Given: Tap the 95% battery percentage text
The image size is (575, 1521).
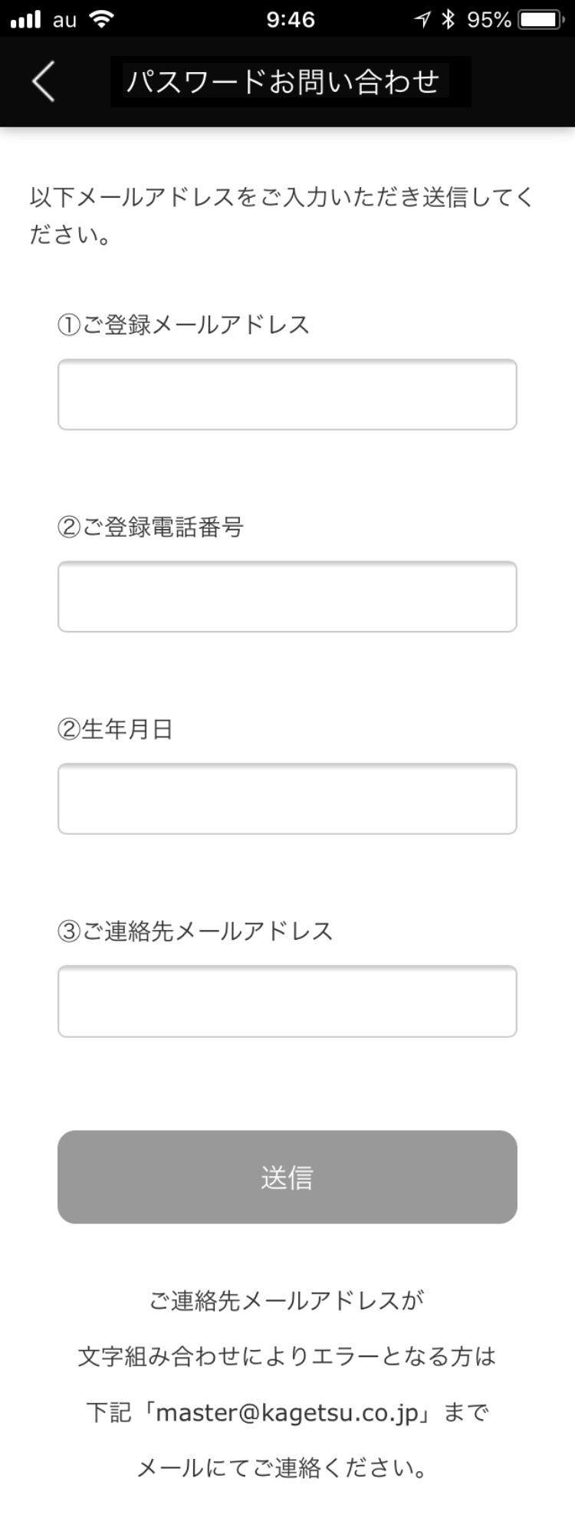Looking at the screenshot, I should (x=488, y=20).
